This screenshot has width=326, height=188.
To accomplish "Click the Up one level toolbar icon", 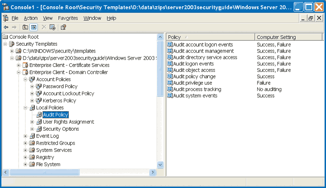I will tap(26, 27).
